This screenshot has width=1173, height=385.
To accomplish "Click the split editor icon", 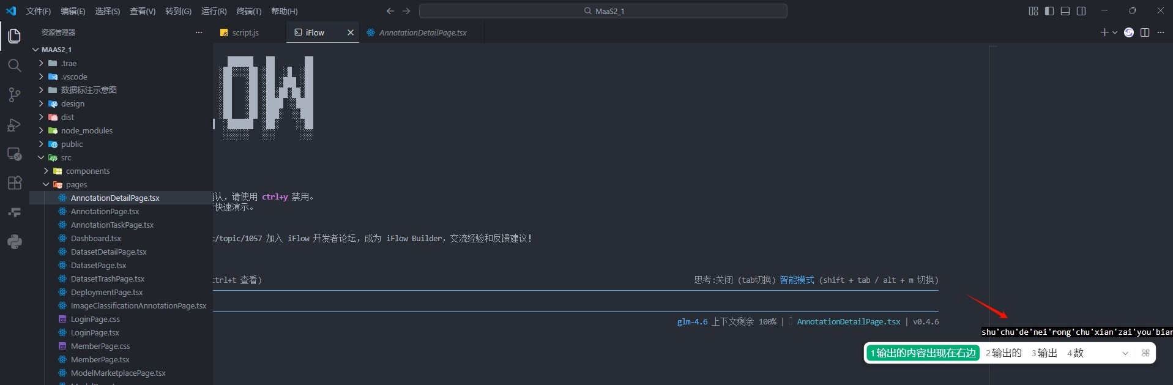I will click(1145, 32).
